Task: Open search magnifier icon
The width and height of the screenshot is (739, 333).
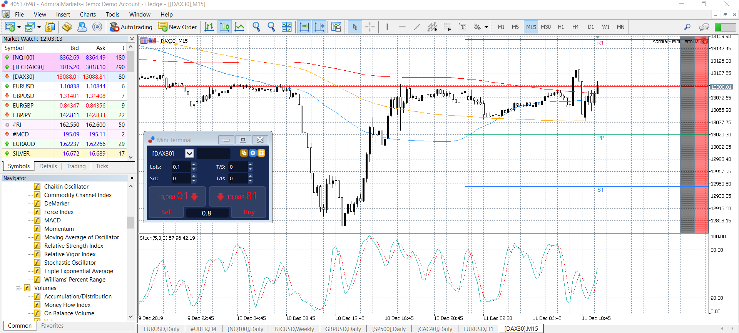Action: pos(687,27)
